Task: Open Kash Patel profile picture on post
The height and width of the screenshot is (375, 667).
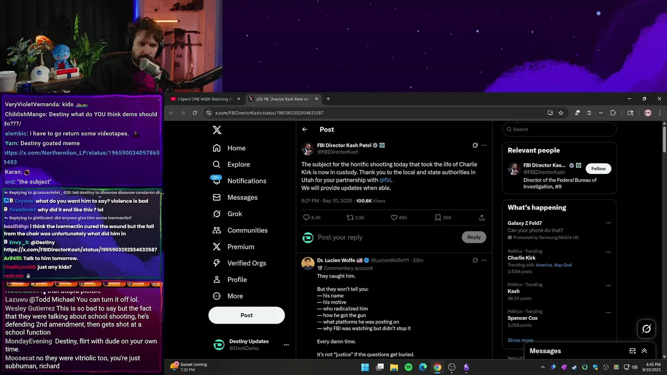Action: 307,148
